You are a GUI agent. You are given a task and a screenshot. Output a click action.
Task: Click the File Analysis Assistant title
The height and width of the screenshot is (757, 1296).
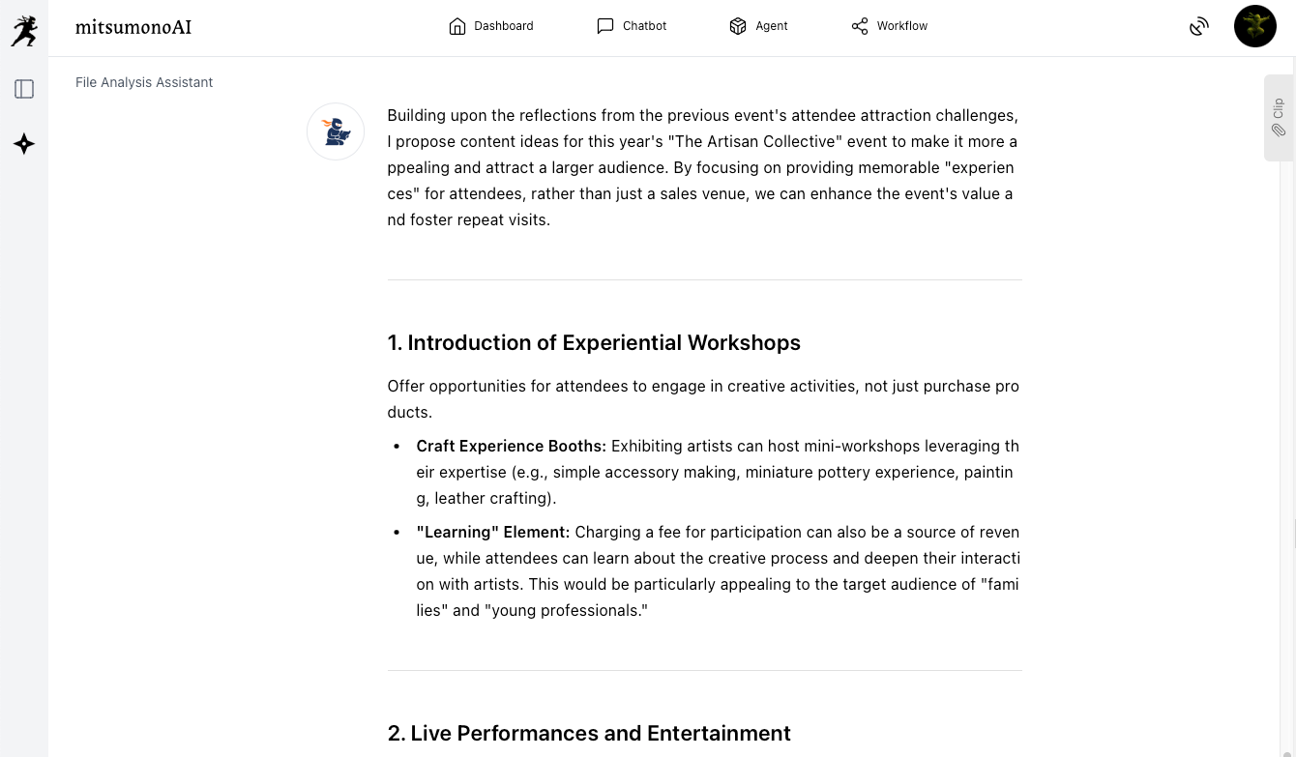tap(144, 82)
